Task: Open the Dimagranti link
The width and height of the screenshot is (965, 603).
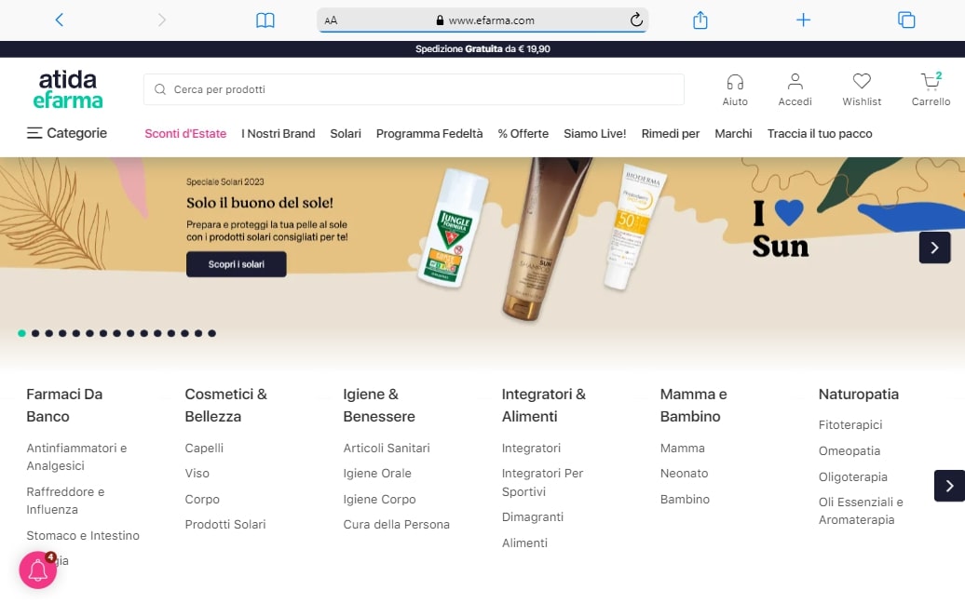Action: (x=533, y=517)
